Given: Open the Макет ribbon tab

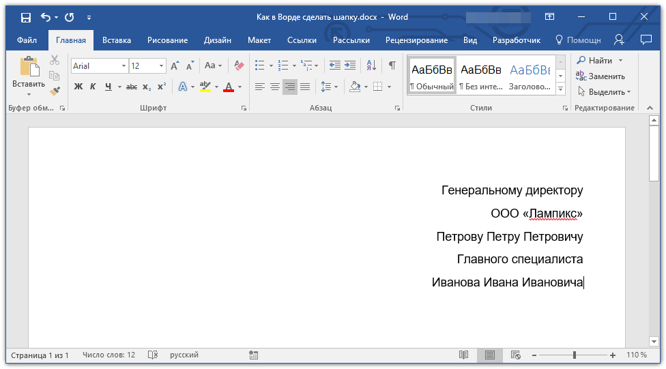Looking at the screenshot, I should (x=259, y=40).
